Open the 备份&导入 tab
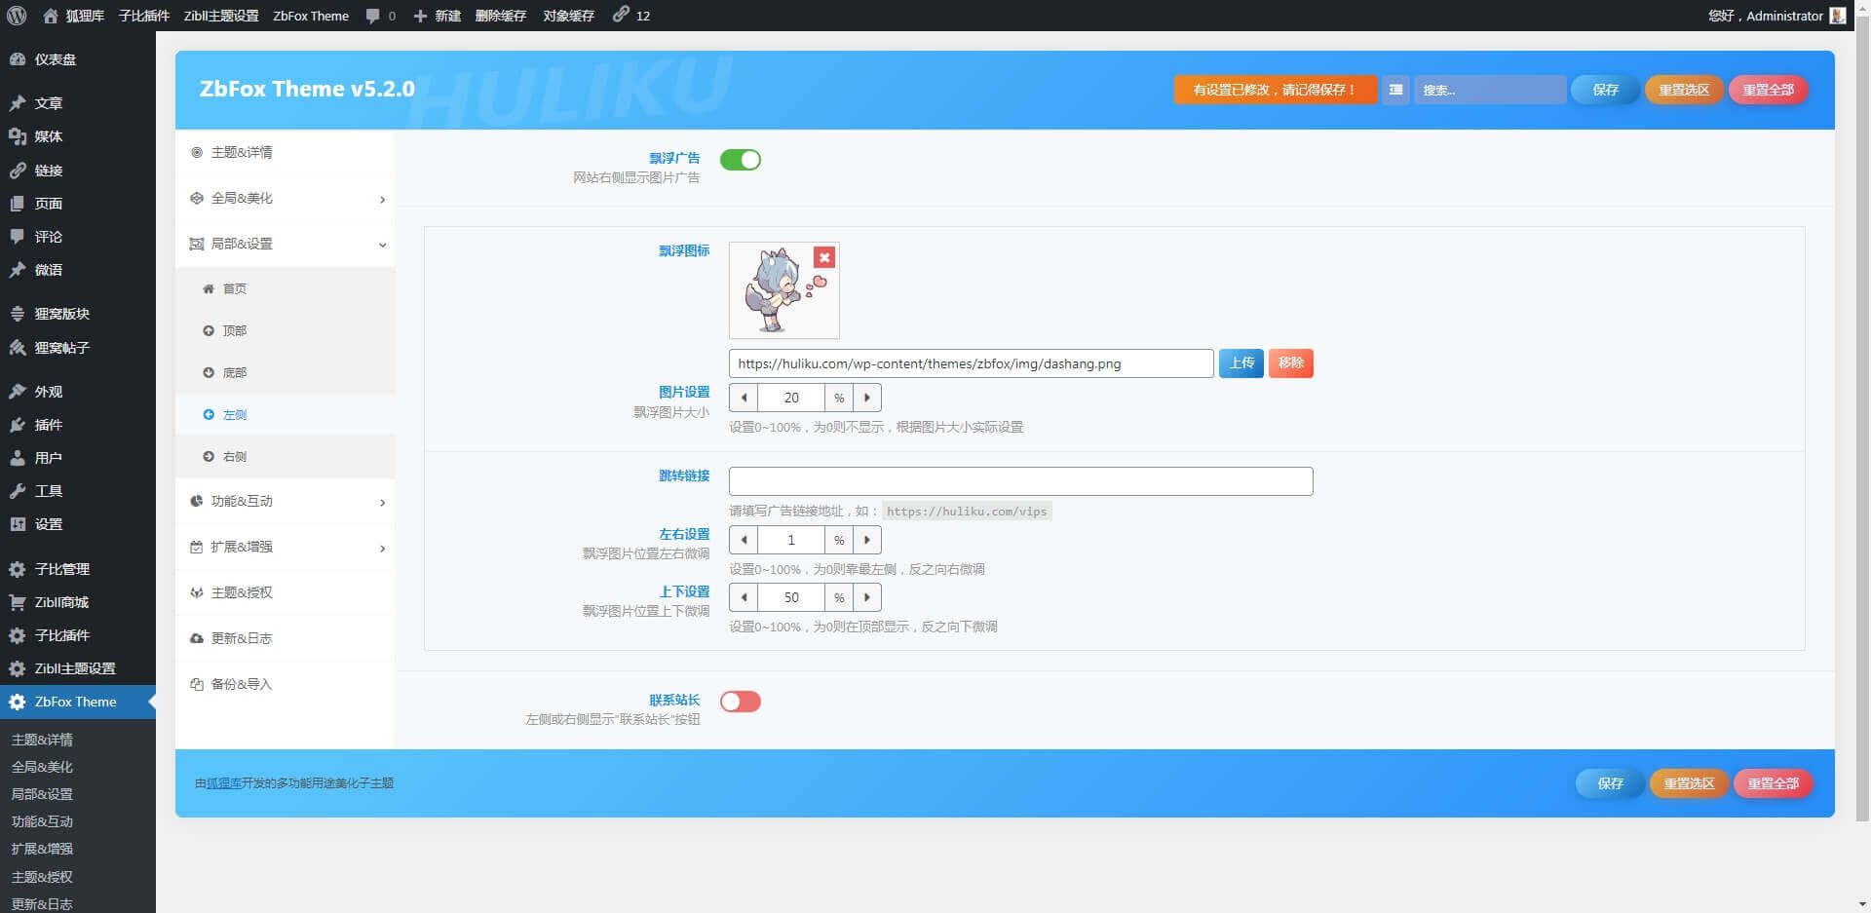 [x=241, y=685]
